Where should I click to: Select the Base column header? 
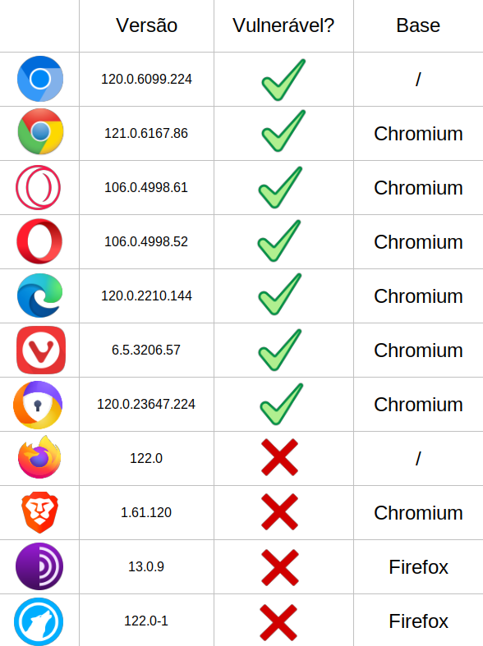pos(418,25)
